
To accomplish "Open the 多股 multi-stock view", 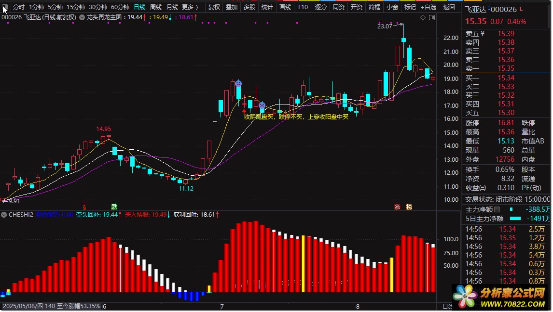I will point(249,7).
